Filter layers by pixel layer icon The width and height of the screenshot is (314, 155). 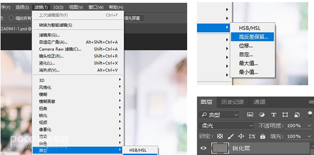click(x=250, y=115)
